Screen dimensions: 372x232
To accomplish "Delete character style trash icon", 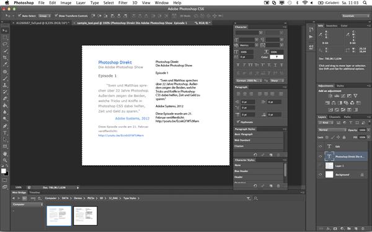I will point(278,186).
